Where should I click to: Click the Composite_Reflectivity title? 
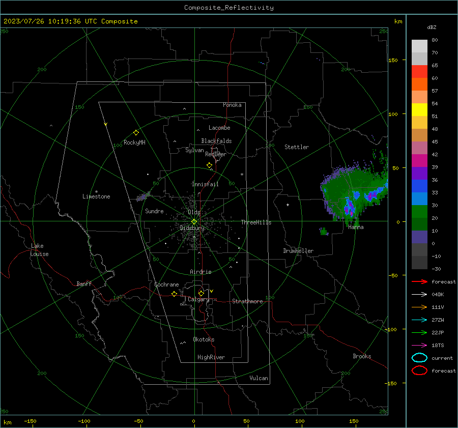(x=229, y=8)
